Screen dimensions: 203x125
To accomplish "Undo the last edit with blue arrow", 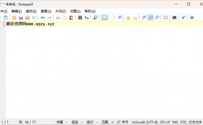I will coord(42,17).
